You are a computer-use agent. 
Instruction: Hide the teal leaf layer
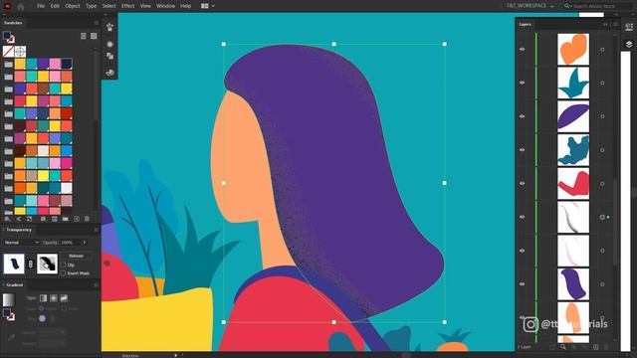pyautogui.click(x=522, y=83)
